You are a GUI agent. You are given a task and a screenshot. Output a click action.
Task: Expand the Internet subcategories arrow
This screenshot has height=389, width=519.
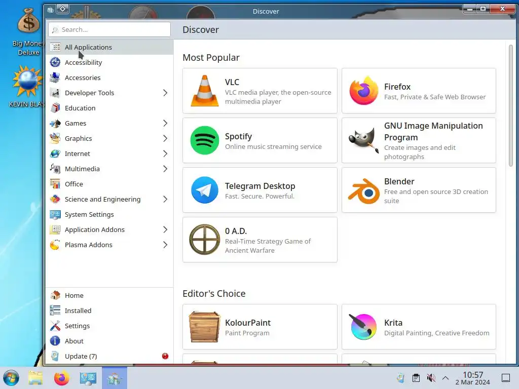click(165, 153)
